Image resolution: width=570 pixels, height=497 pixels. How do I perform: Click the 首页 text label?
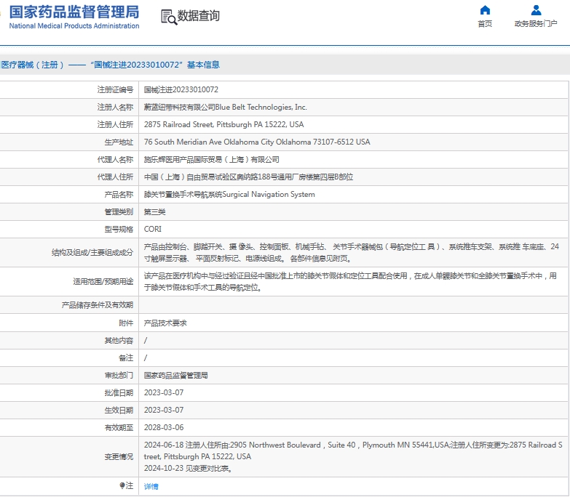click(x=485, y=24)
